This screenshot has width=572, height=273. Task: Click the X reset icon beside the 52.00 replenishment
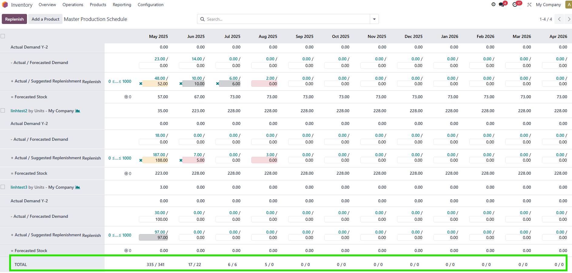click(141, 84)
